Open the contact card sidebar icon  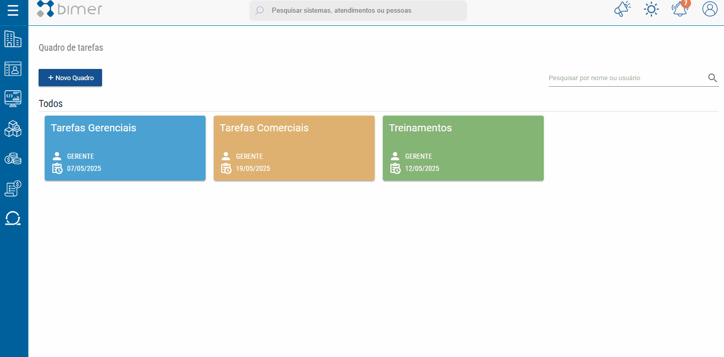coord(13,68)
